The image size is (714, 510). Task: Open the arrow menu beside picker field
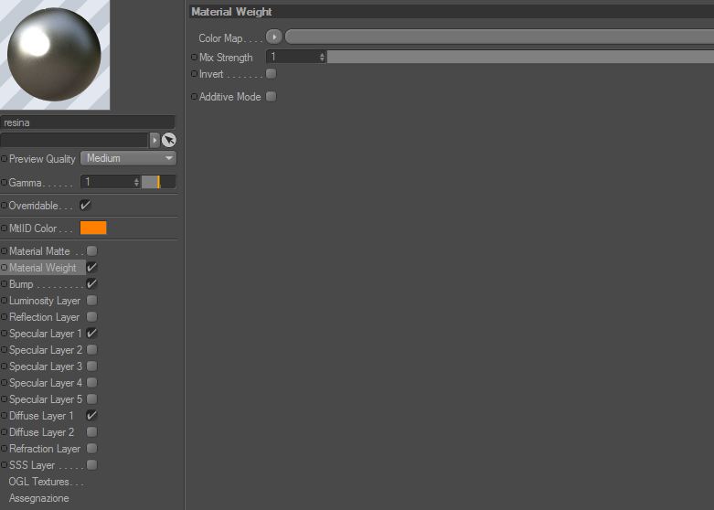[155, 140]
